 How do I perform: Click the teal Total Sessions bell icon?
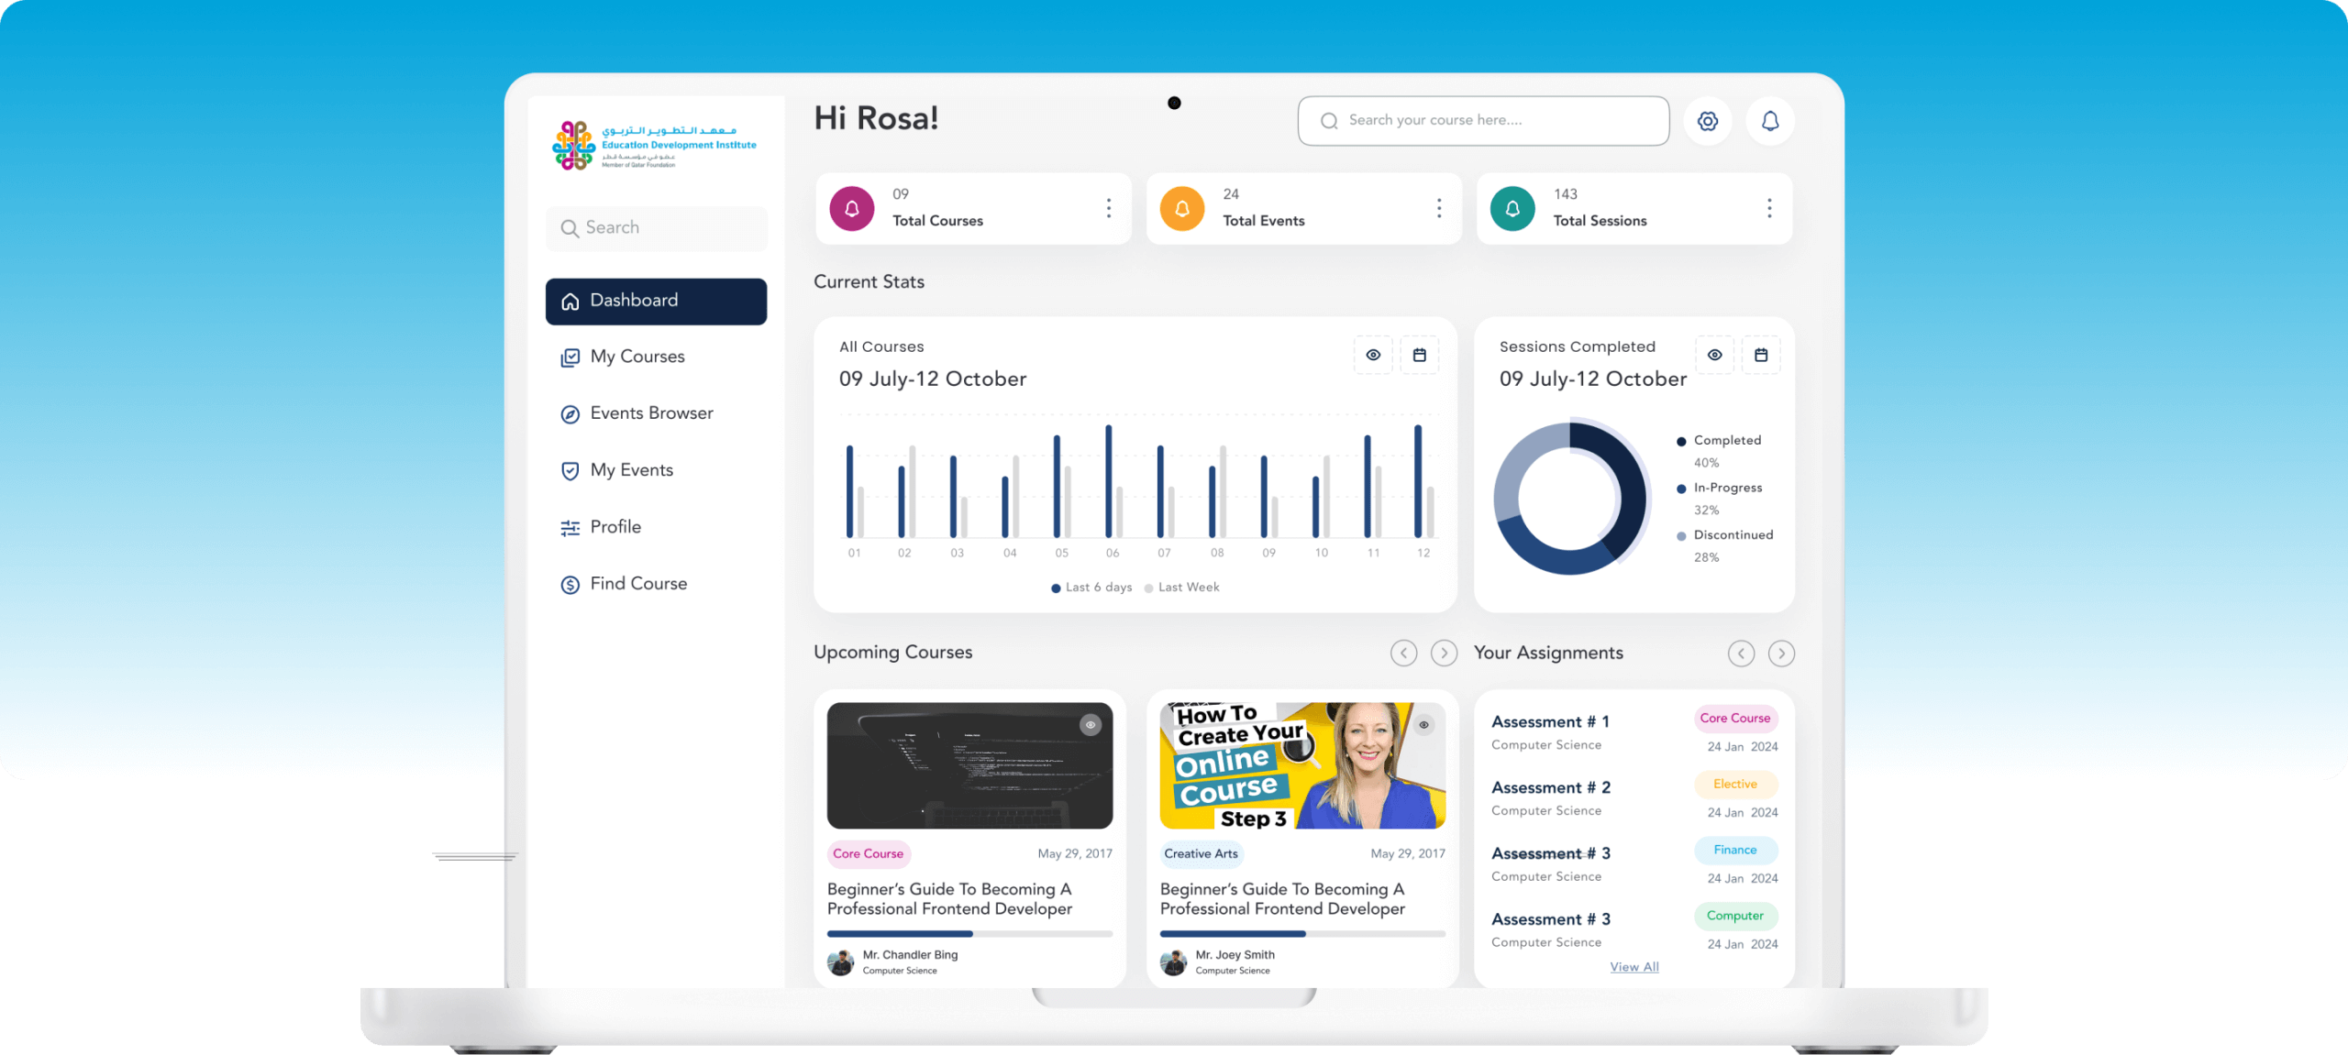1512,209
